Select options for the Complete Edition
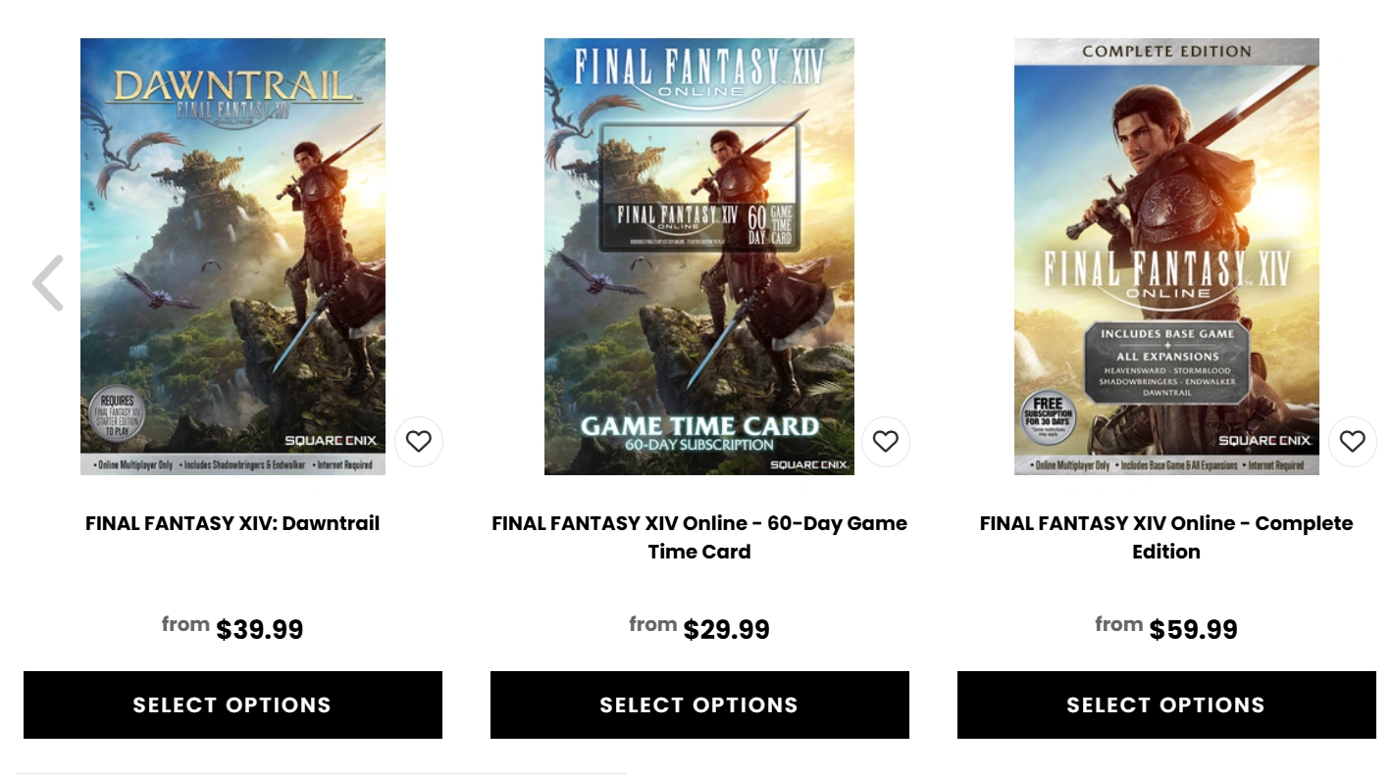The height and width of the screenshot is (775, 1392). 1166,704
